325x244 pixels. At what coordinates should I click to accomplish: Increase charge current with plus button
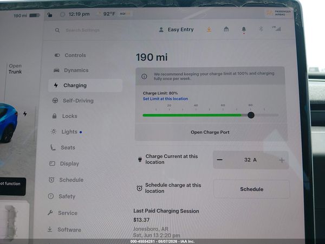click(x=282, y=160)
